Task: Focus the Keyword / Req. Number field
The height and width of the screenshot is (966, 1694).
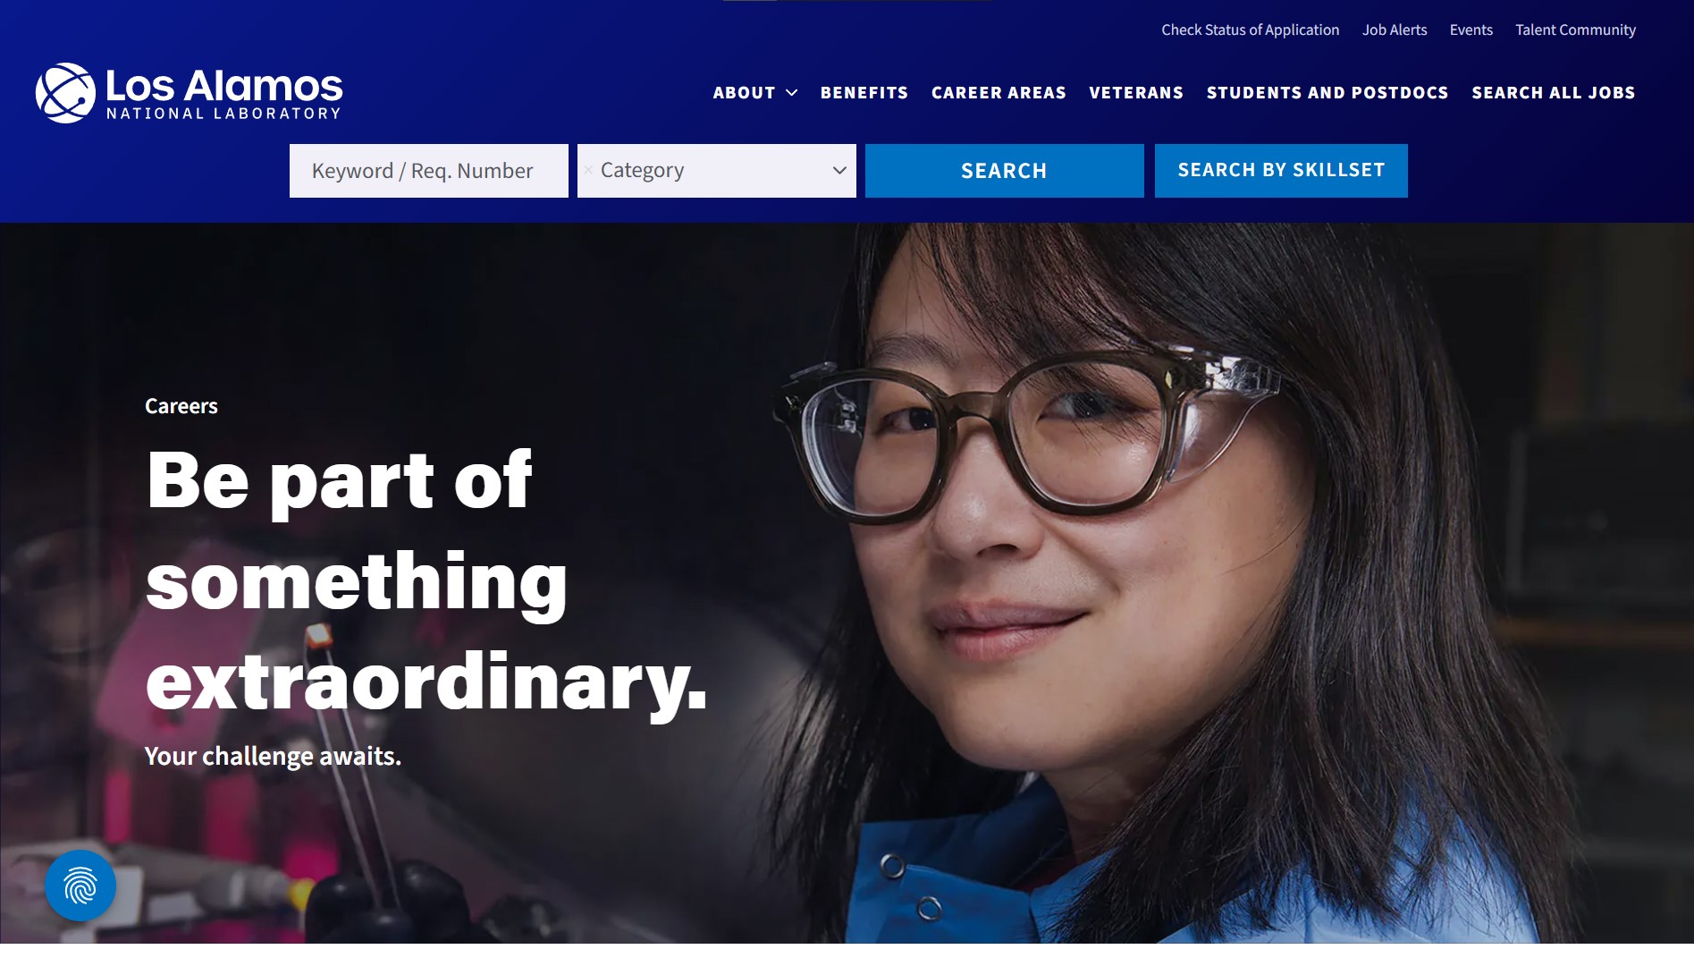Action: pos(429,171)
